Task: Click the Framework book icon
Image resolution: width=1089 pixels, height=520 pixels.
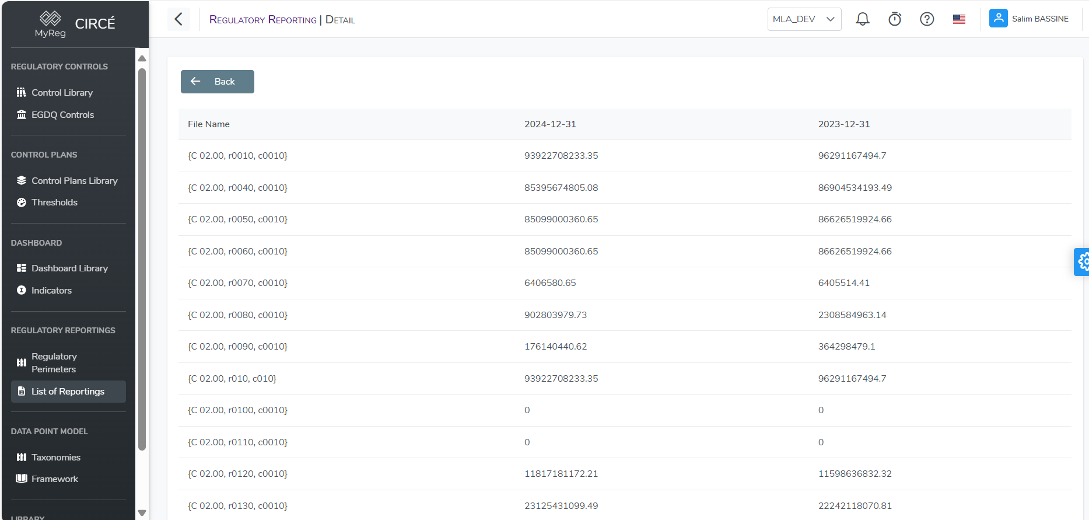Action: point(22,479)
